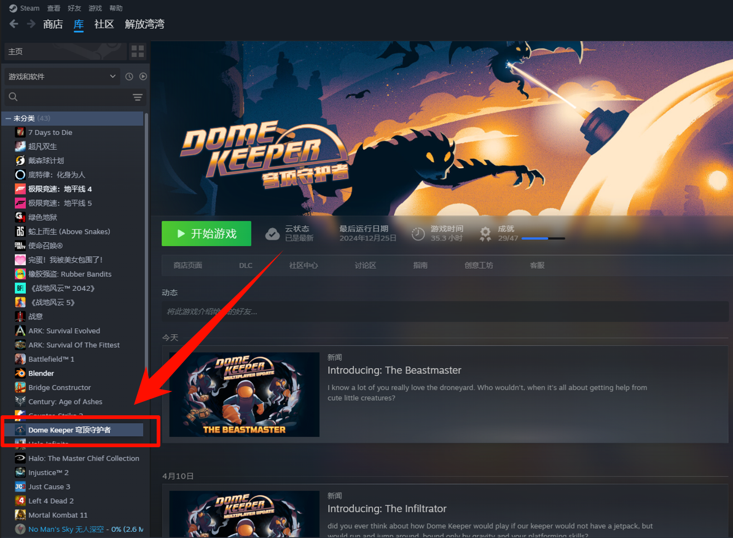
Task: Open the 游戏和软件 dropdown
Action: point(61,77)
